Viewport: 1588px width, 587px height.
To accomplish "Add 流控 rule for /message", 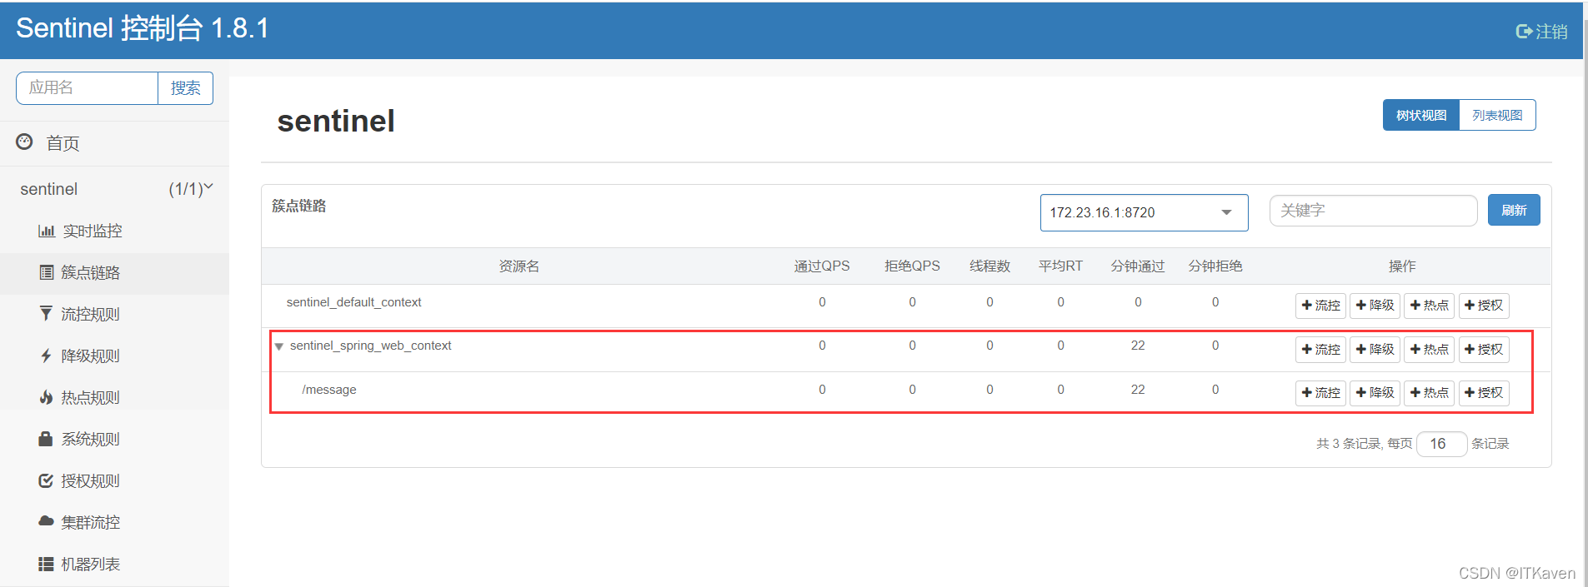I will pos(1320,393).
